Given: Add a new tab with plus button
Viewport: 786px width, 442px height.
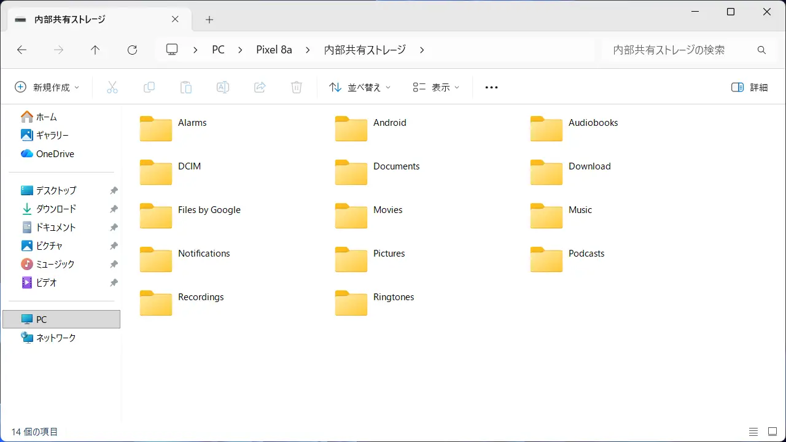Looking at the screenshot, I should [x=209, y=20].
